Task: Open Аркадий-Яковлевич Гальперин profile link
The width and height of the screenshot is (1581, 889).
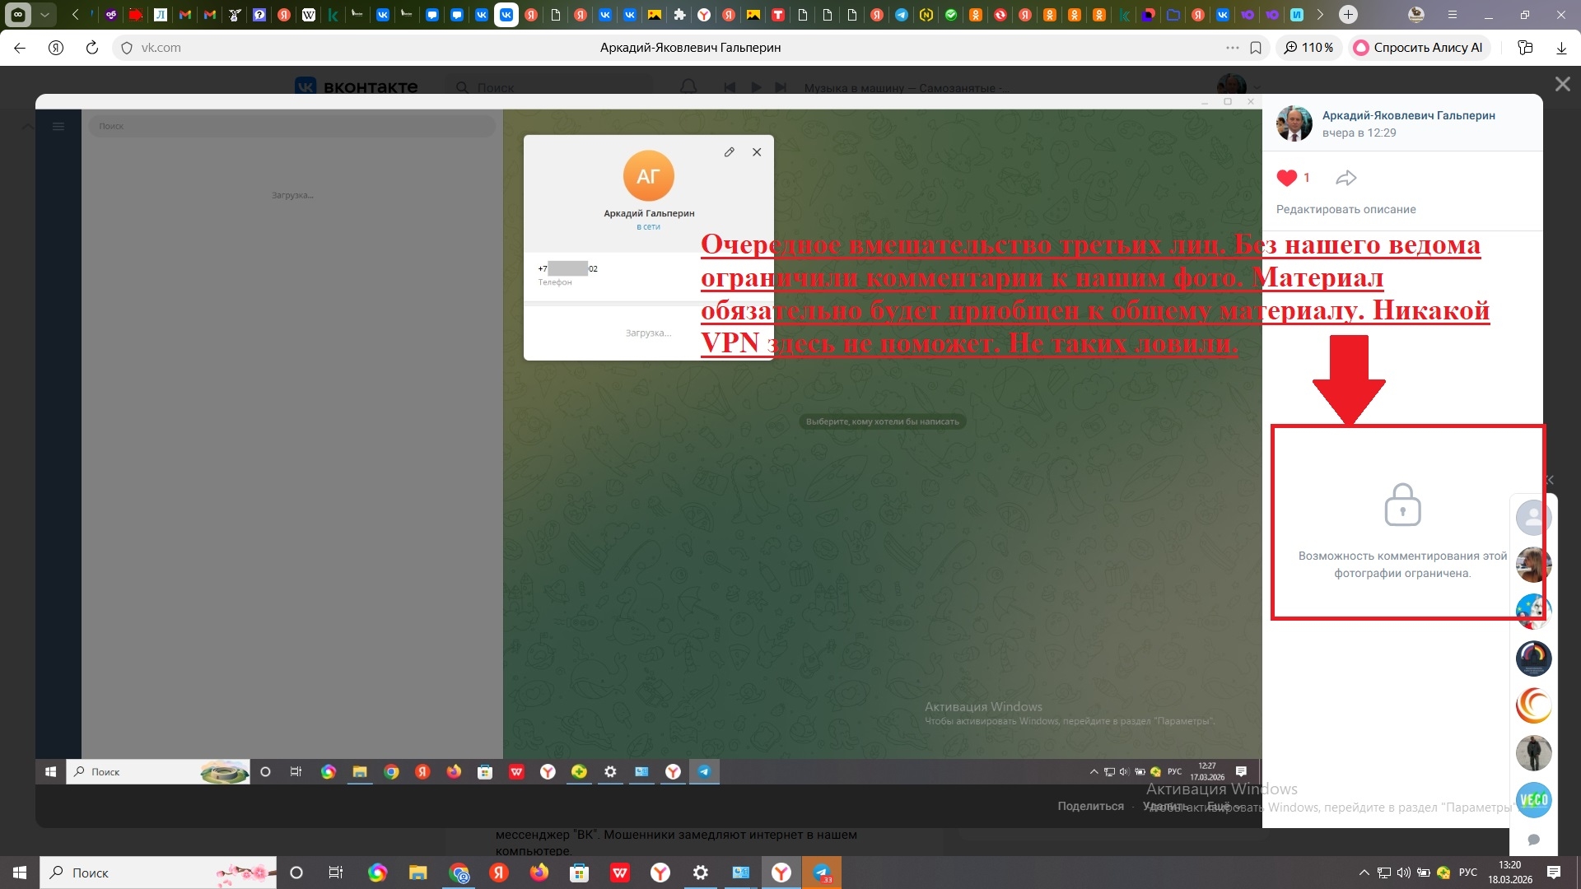Action: pyautogui.click(x=1408, y=115)
